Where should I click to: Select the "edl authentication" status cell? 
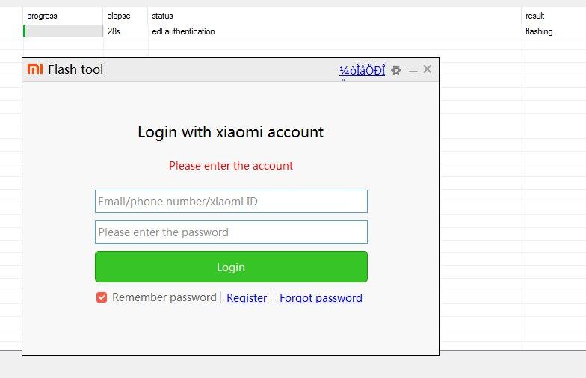[x=183, y=31]
